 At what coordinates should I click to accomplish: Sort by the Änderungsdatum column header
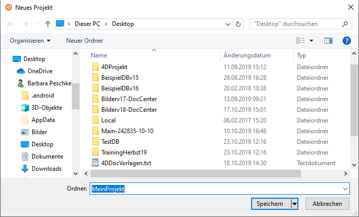[x=247, y=55]
